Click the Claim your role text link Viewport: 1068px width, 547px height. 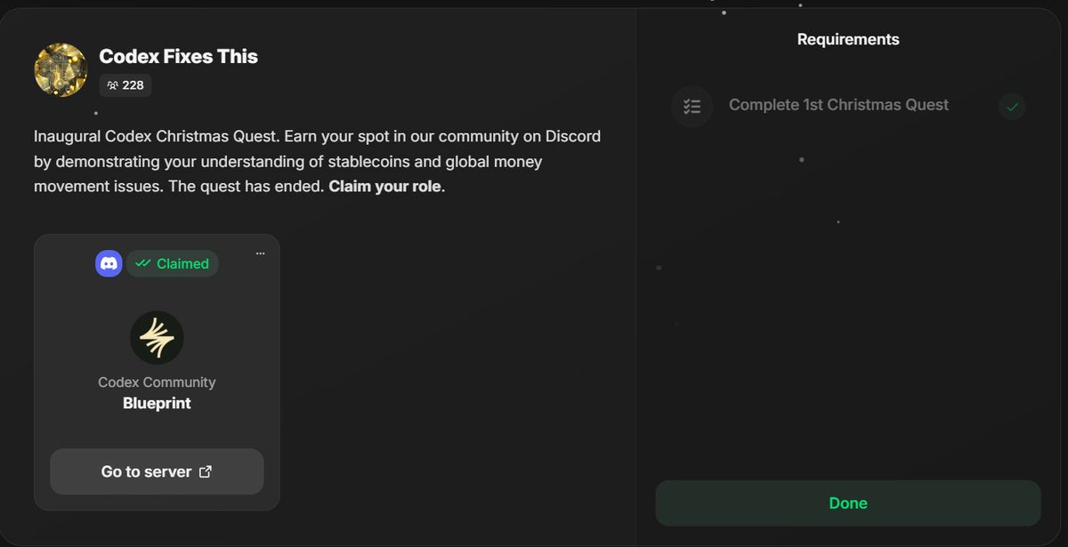click(384, 186)
